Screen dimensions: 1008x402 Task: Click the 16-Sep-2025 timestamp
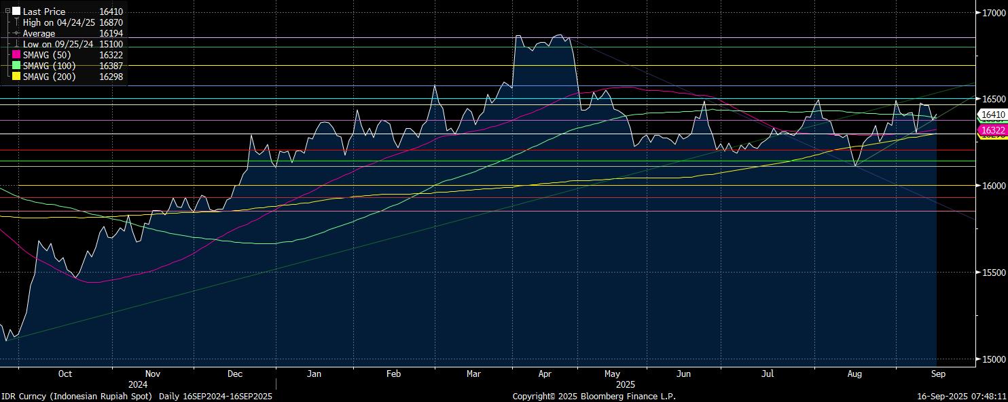click(961, 396)
